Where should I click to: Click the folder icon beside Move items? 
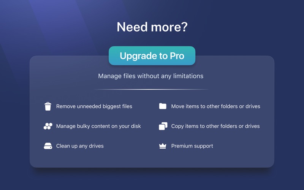(163, 106)
